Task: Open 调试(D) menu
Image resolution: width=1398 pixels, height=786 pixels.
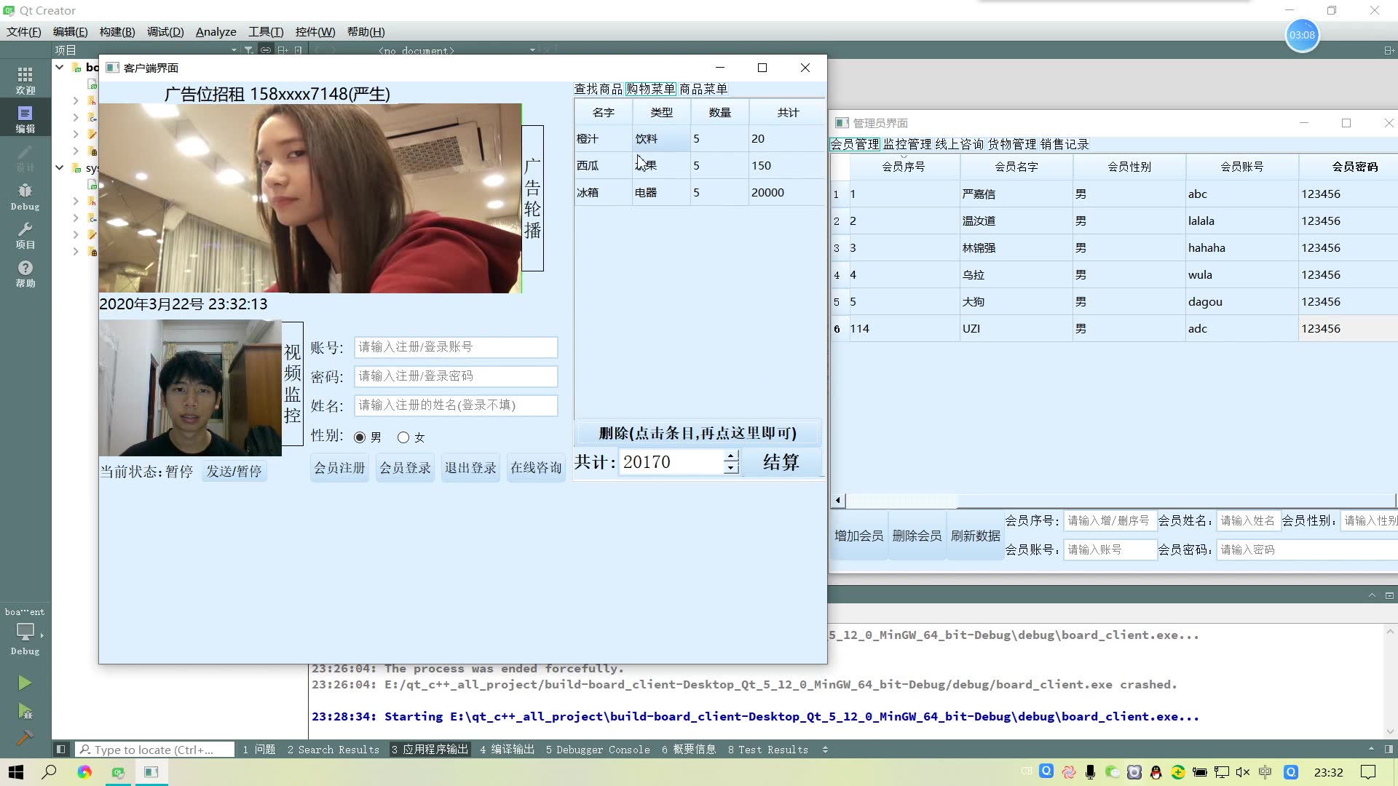Action: (x=165, y=31)
